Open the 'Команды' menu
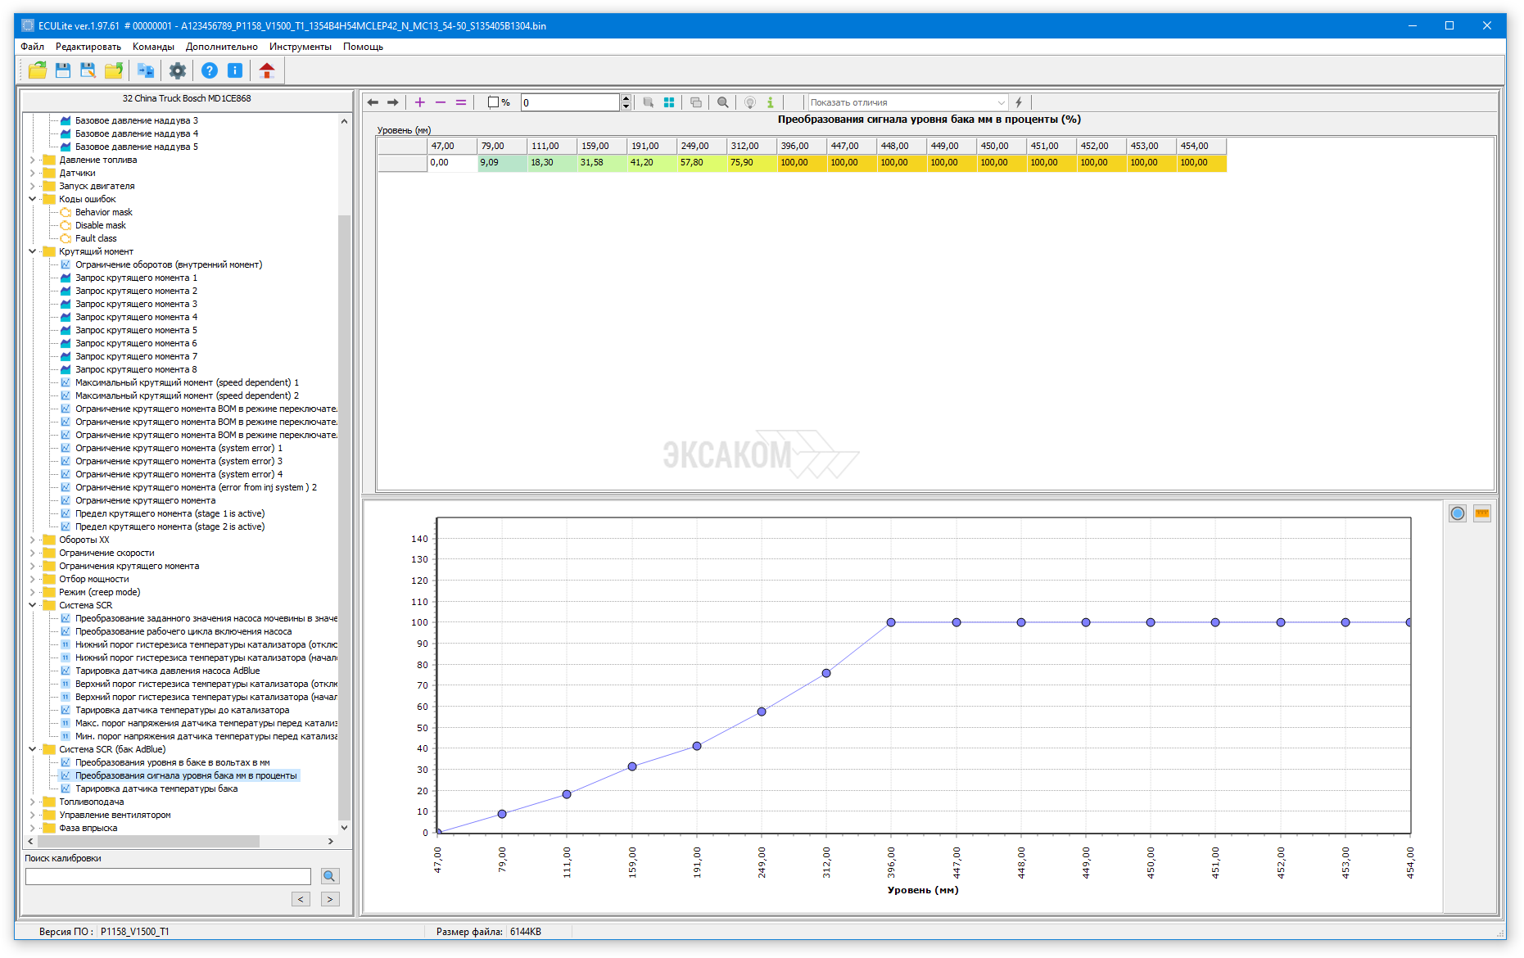Screen dimensions: 1524x958 coord(153,47)
